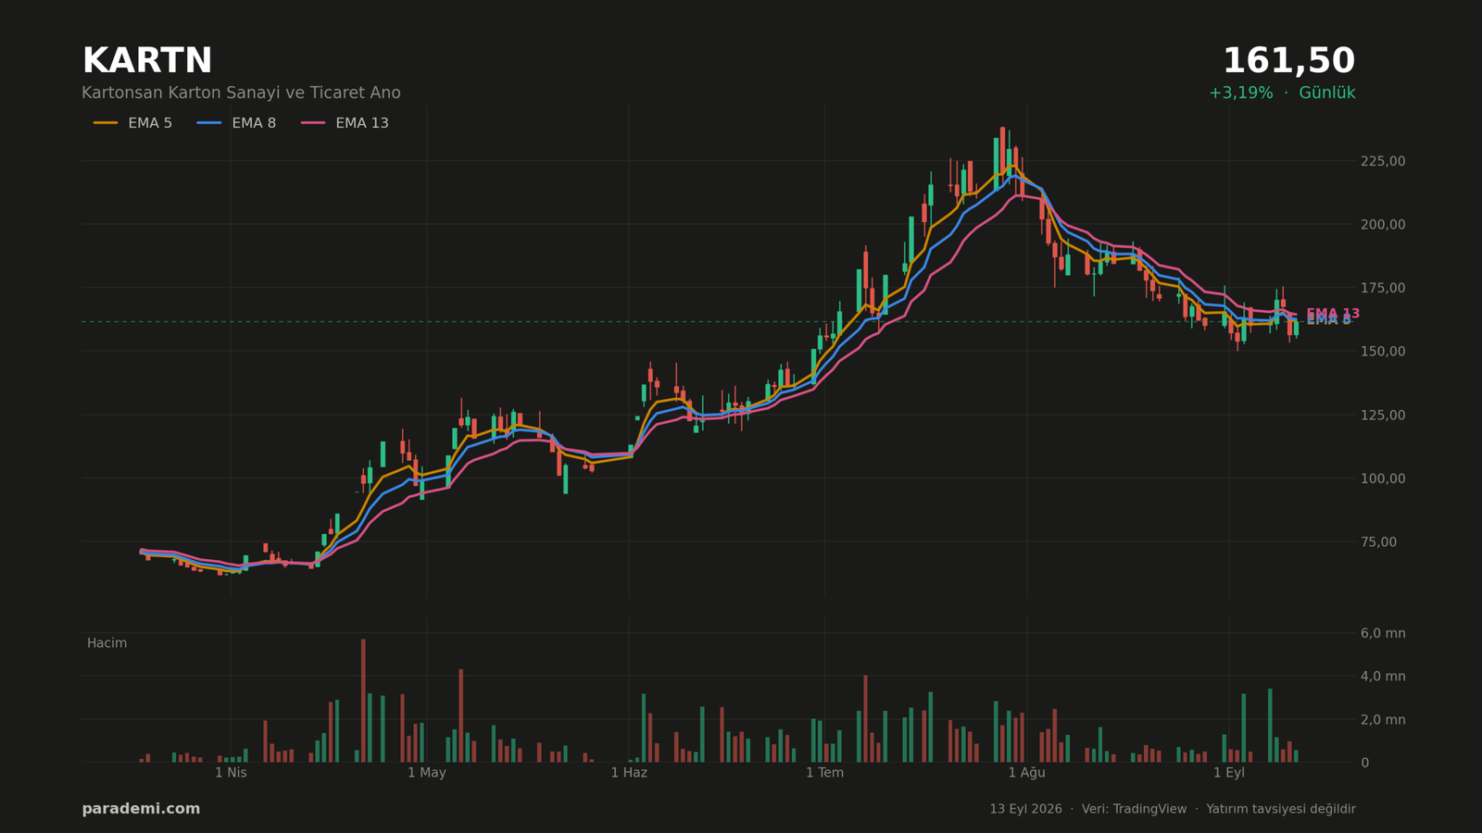1482x833 pixels.
Task: Click the 1 Haz date axis label
Action: click(629, 773)
